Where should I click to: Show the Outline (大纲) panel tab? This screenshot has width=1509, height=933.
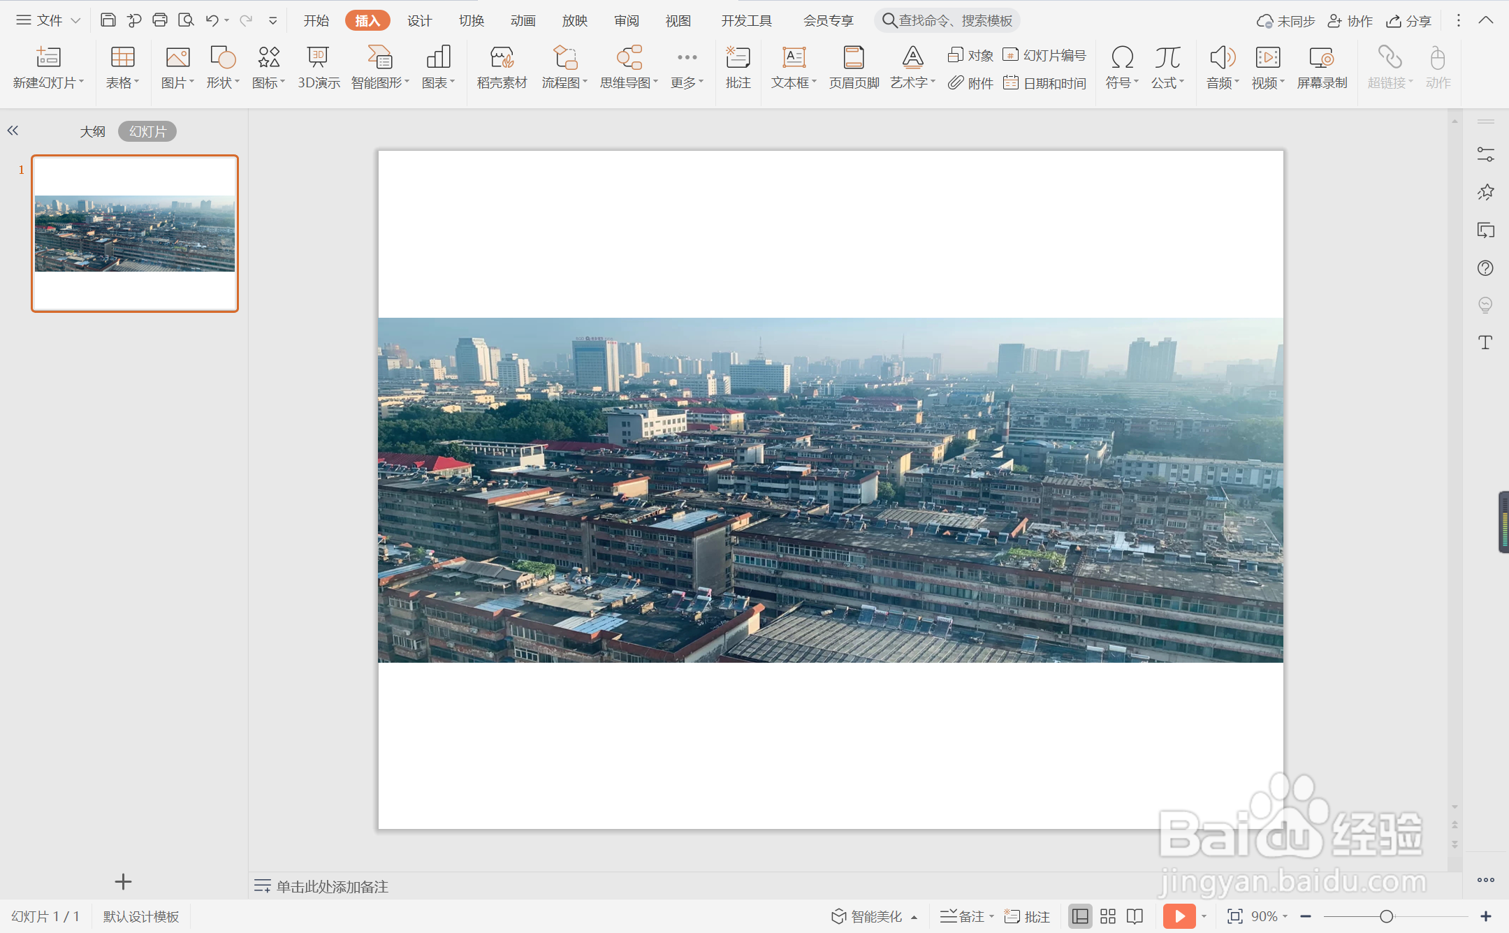(92, 131)
